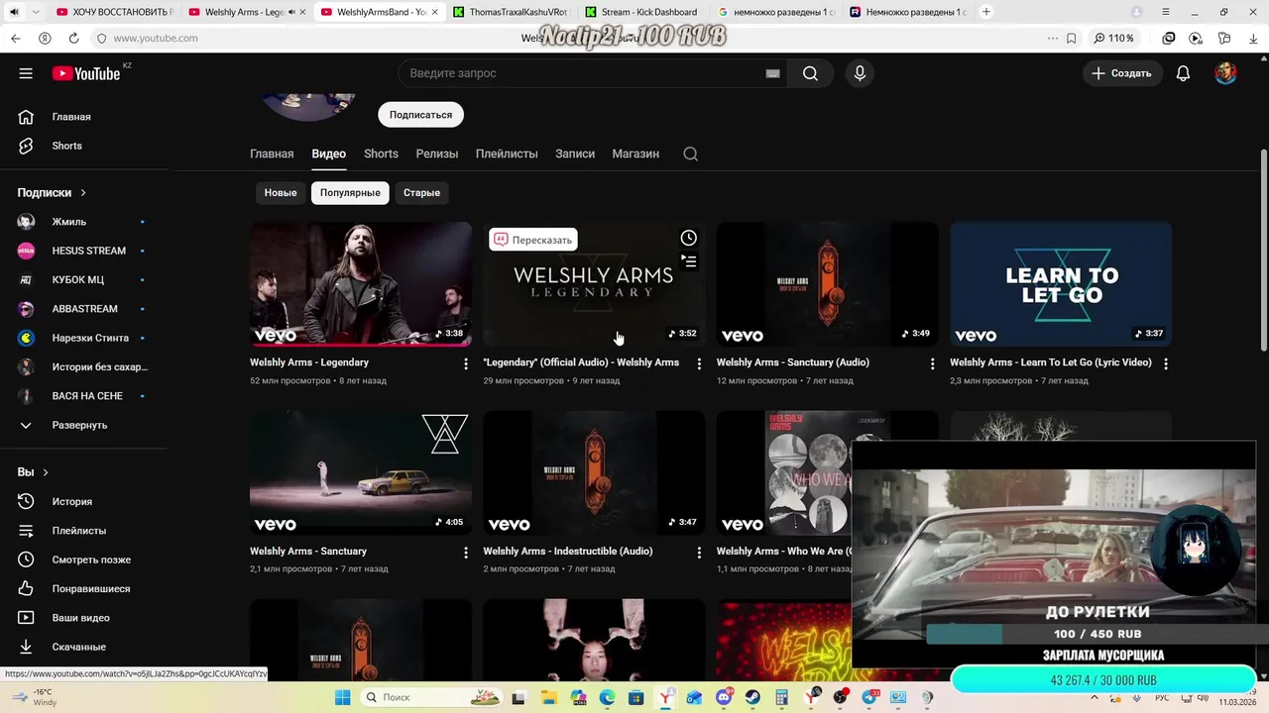Select the Новые sort chip
The image size is (1269, 713).
coord(281,192)
